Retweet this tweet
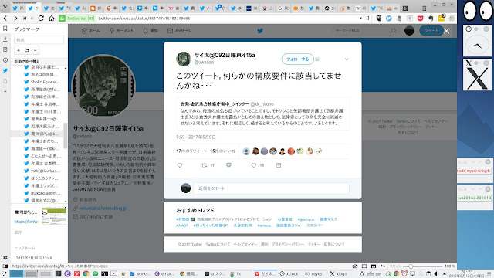Image resolution: width=494 pixels, height=278 pixels. point(205,165)
